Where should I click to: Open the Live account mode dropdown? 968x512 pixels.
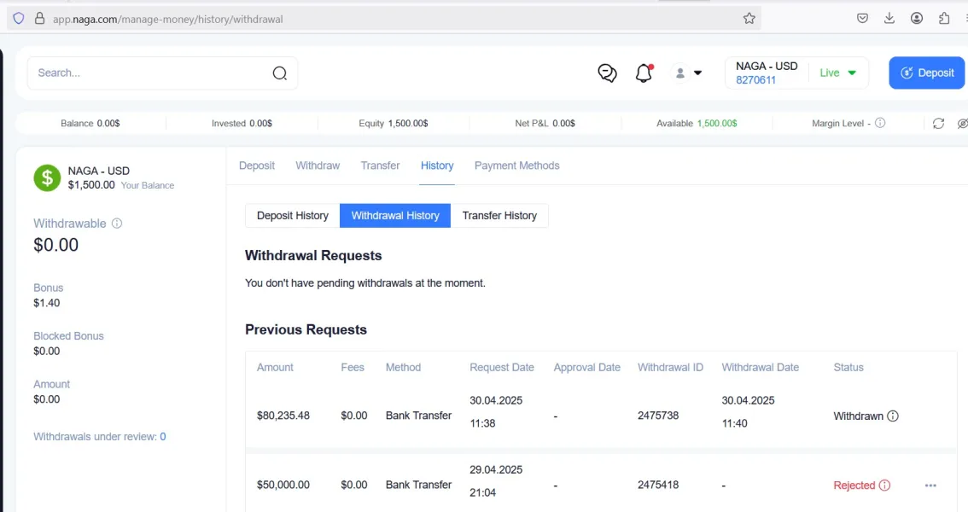click(837, 73)
